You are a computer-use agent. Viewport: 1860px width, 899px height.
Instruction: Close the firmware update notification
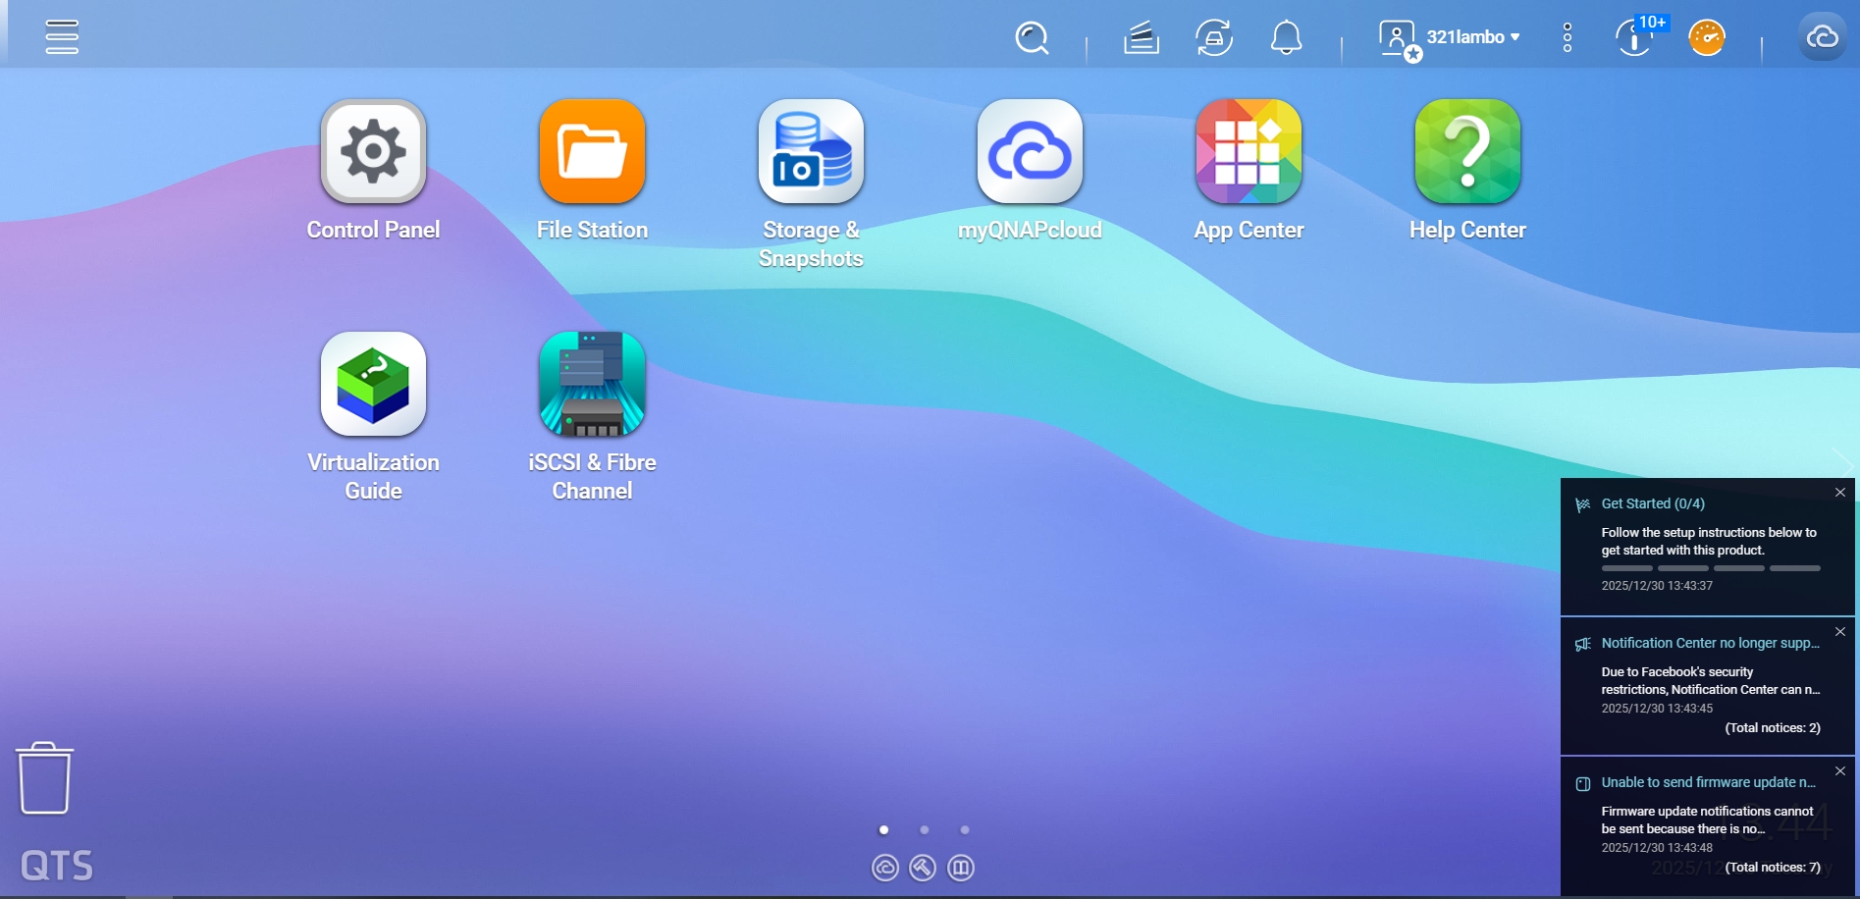tap(1840, 771)
